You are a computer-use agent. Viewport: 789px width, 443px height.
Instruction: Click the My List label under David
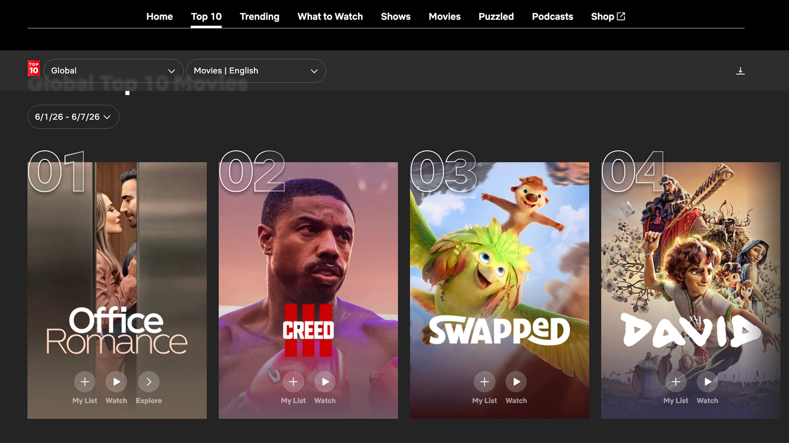[x=676, y=400]
